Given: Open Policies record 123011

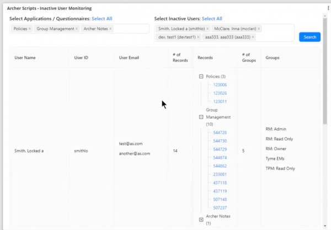Looking at the screenshot, I should point(220,101).
